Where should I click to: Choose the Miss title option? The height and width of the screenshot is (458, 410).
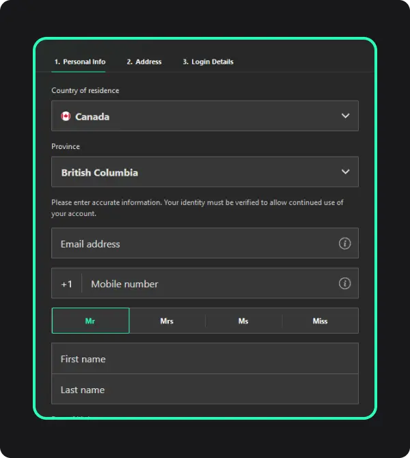tap(320, 321)
